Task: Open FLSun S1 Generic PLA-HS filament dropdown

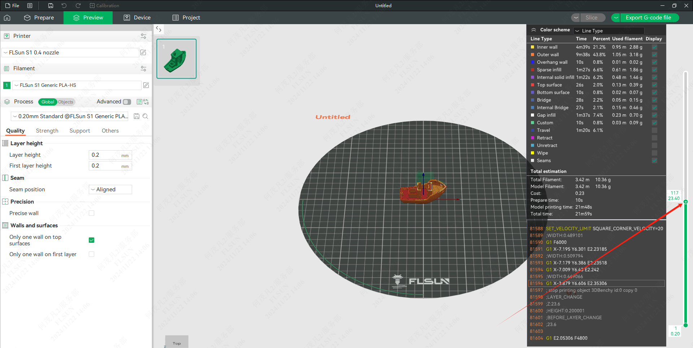Action: (x=77, y=85)
